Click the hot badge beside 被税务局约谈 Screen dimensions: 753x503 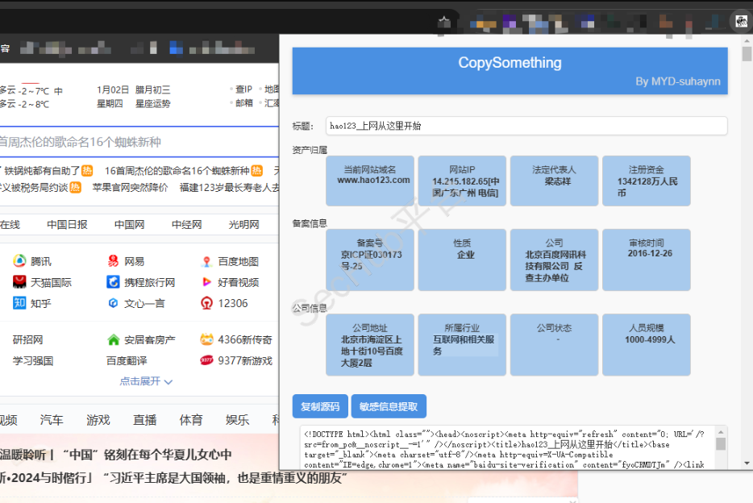(76, 188)
